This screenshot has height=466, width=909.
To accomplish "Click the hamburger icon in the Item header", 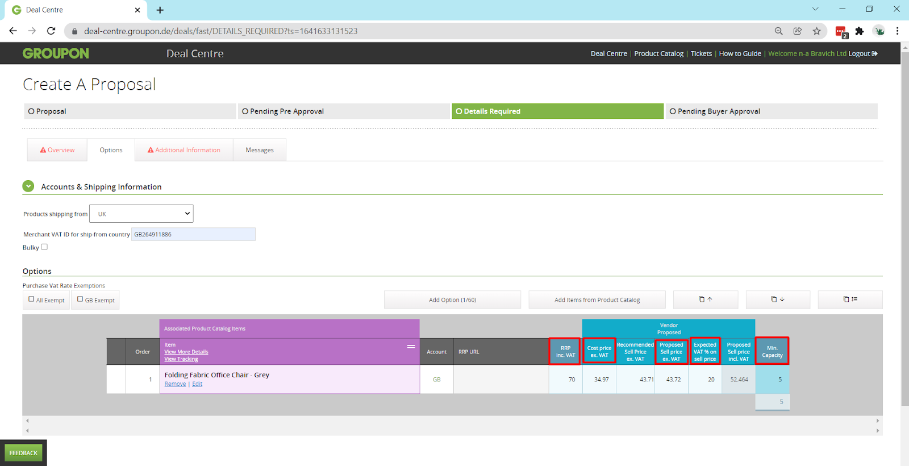I will [x=411, y=347].
